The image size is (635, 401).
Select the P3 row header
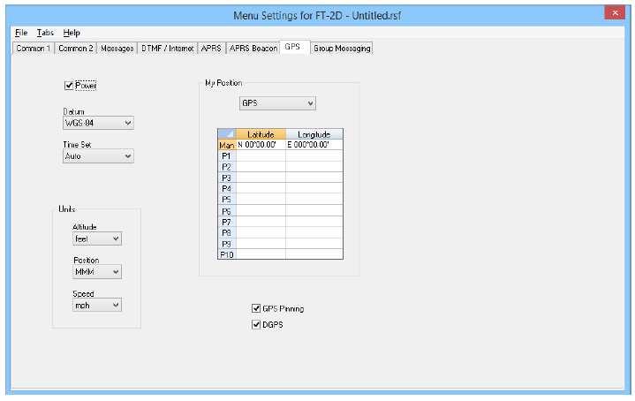coord(227,178)
